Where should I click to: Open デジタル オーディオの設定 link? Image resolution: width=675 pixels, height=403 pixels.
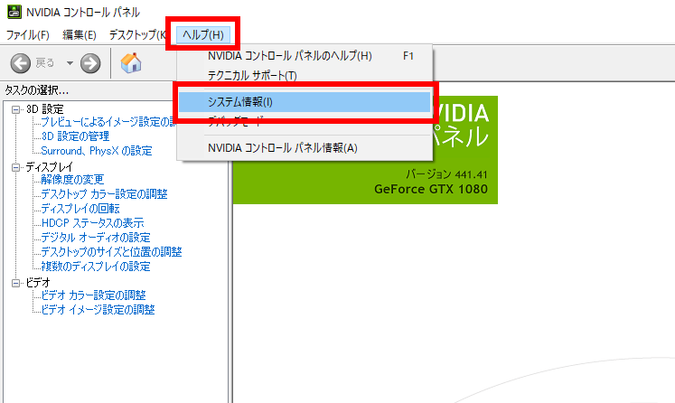tap(96, 238)
